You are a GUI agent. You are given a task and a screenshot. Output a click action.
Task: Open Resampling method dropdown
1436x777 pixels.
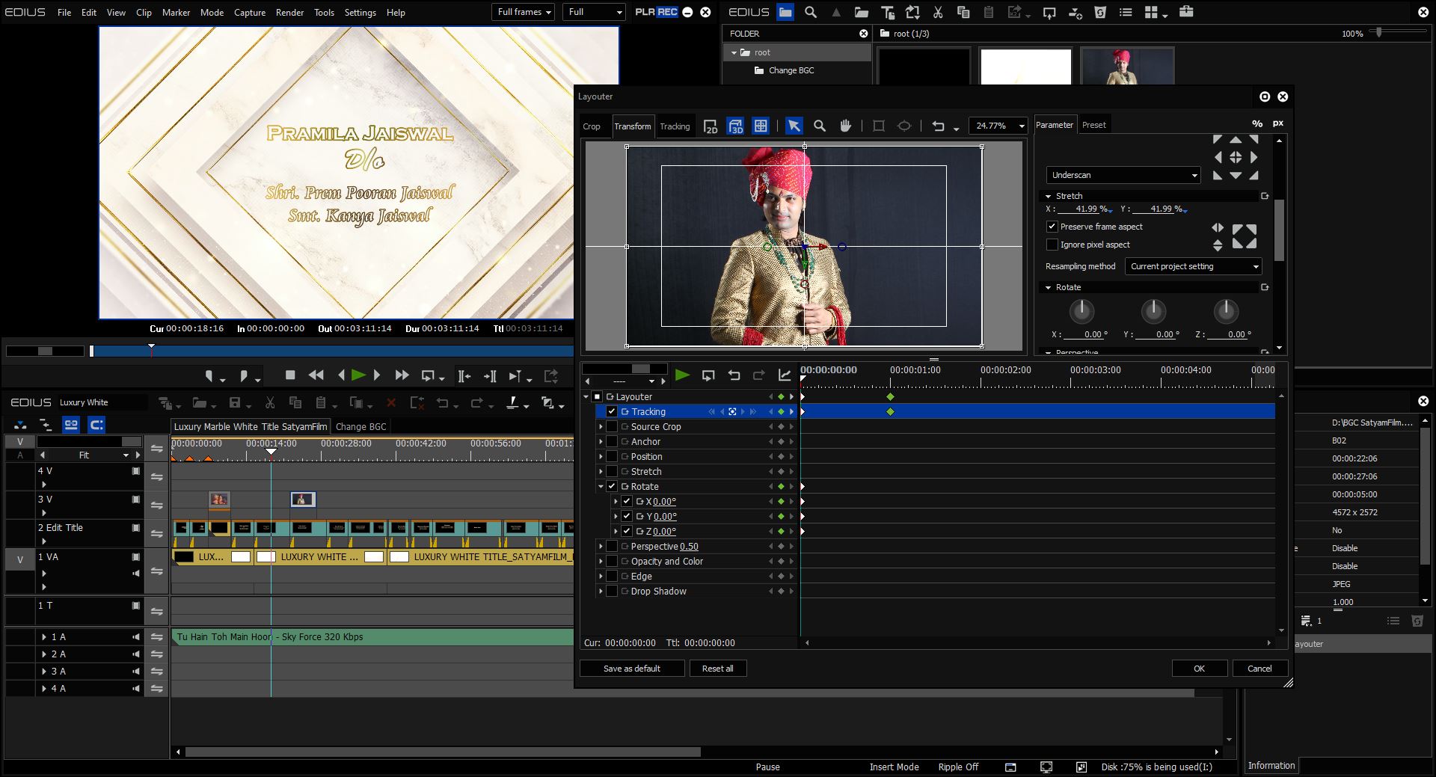(x=1193, y=266)
